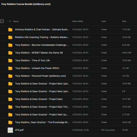The height and width of the screenshot is (137, 137).
Task: Open the Project Next Up... folder sized 2.72 GB
Action: point(41,114)
